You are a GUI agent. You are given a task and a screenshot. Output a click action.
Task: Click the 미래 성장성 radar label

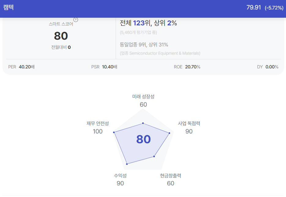coord(143,97)
